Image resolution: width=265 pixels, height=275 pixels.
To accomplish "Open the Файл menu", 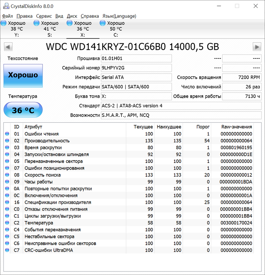I will click(x=7, y=16).
